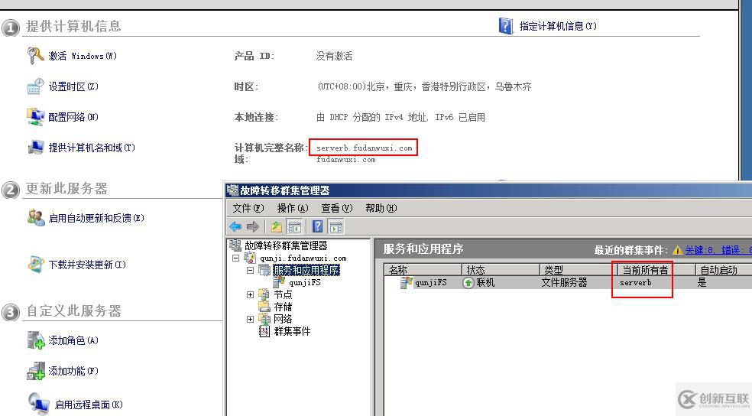Viewport: 752px width, 416px height.
Task: Click the remote desktop icon
Action: 38,404
